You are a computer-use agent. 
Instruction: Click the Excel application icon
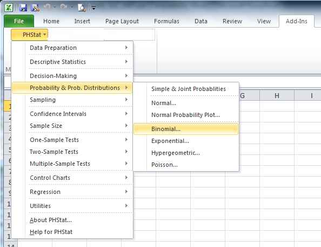pos(9,8)
